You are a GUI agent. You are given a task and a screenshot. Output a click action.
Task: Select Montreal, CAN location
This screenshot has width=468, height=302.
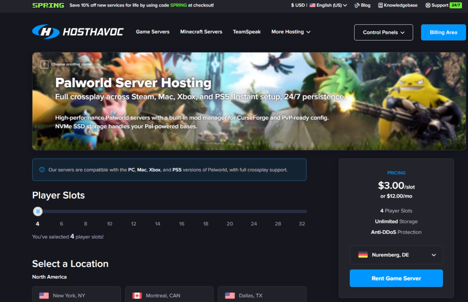[169, 294]
